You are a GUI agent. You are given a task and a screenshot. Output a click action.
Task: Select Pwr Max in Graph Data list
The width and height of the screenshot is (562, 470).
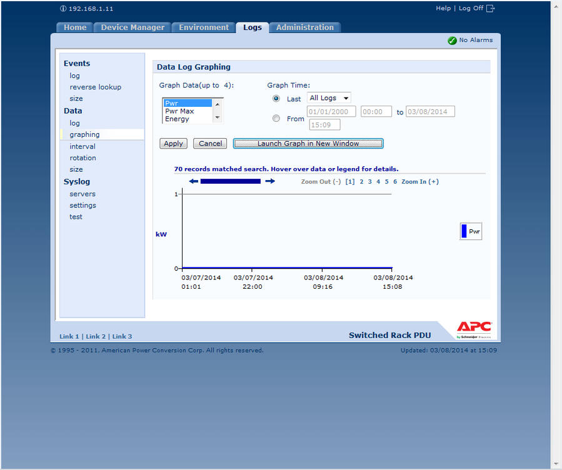[x=179, y=111]
